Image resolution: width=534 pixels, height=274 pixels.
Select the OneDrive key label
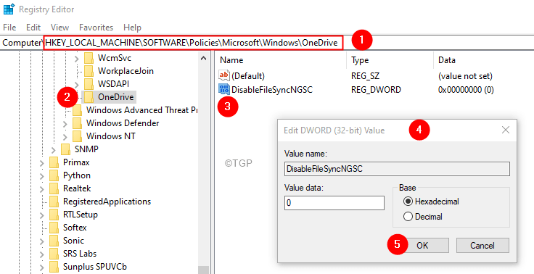[x=116, y=97]
